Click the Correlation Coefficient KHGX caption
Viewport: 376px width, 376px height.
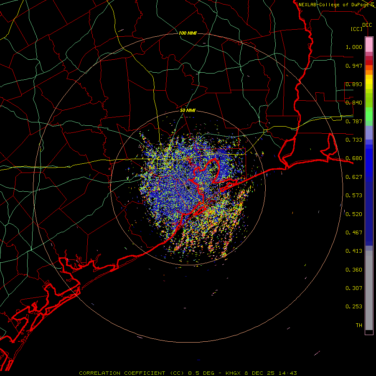click(x=188, y=373)
